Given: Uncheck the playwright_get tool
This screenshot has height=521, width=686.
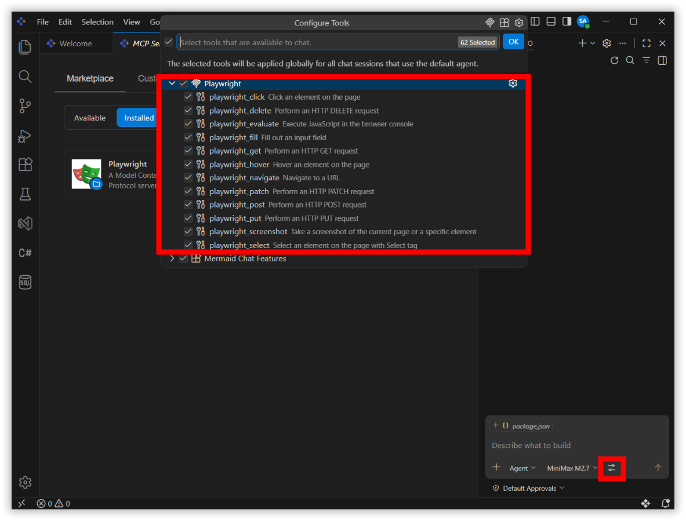Looking at the screenshot, I should (x=188, y=150).
